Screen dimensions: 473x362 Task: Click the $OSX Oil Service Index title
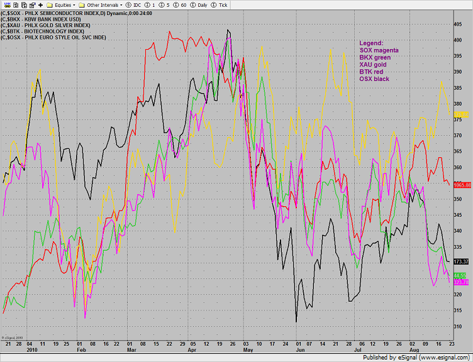pyautogui.click(x=53, y=38)
